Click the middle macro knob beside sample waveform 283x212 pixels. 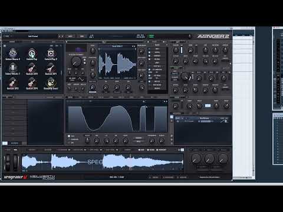point(209,158)
